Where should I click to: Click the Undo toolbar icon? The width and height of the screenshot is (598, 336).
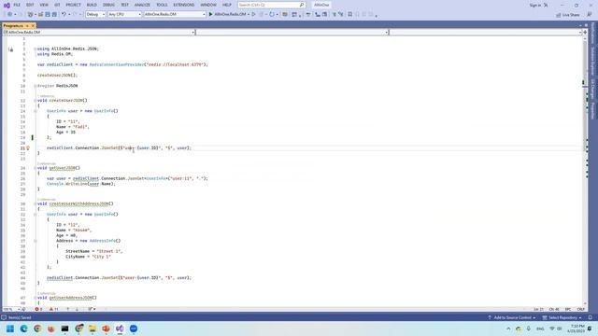pos(64,15)
